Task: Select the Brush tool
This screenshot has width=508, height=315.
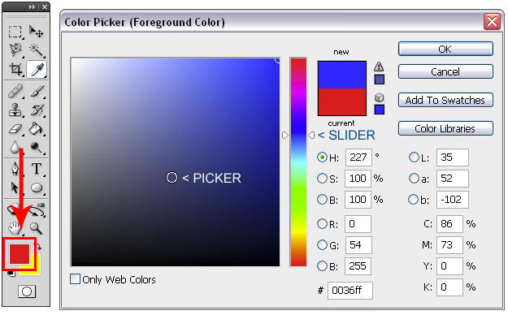Action: [37, 91]
